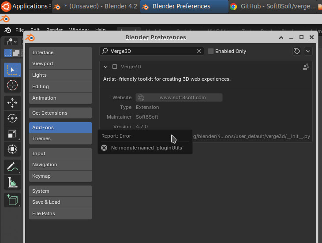This screenshot has width=322, height=243.
Task: Open the Input preferences
Action: point(60,153)
